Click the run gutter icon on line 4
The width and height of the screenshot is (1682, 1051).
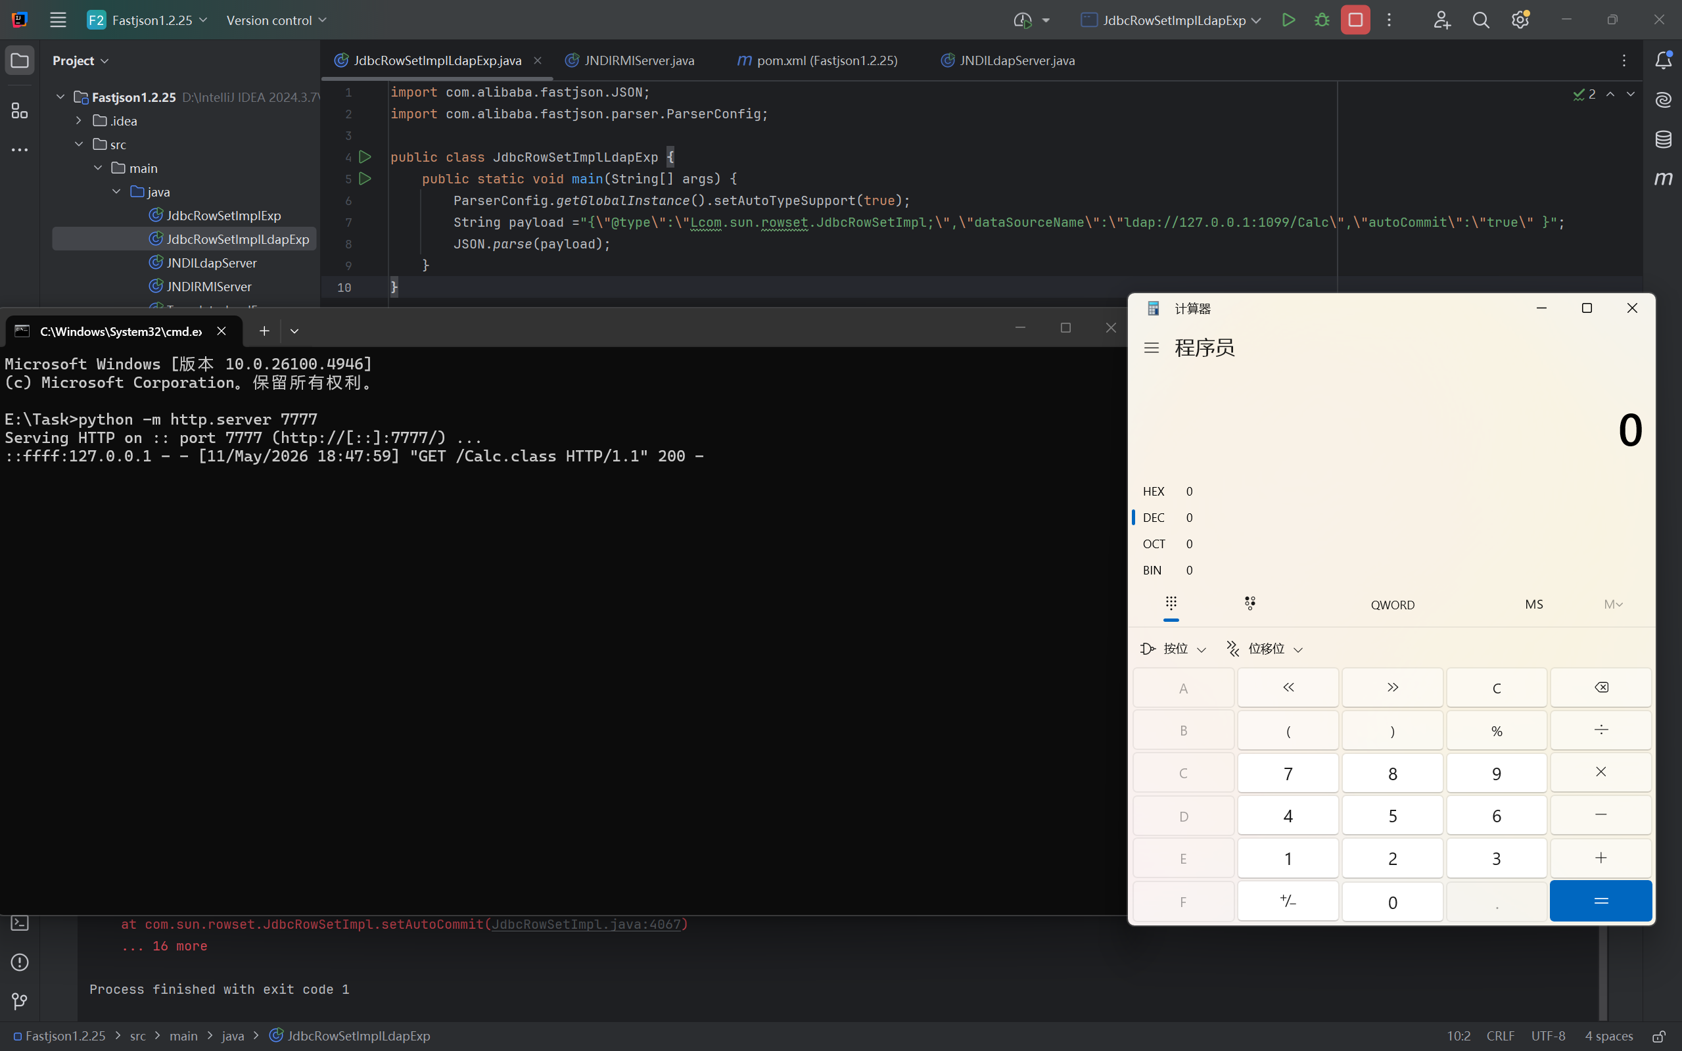coord(365,157)
